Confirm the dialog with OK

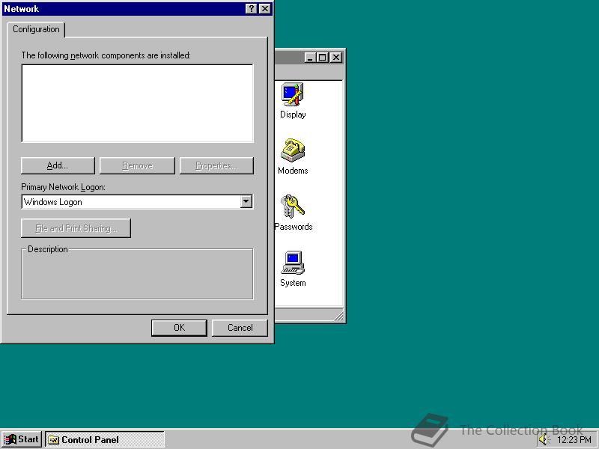tap(179, 328)
